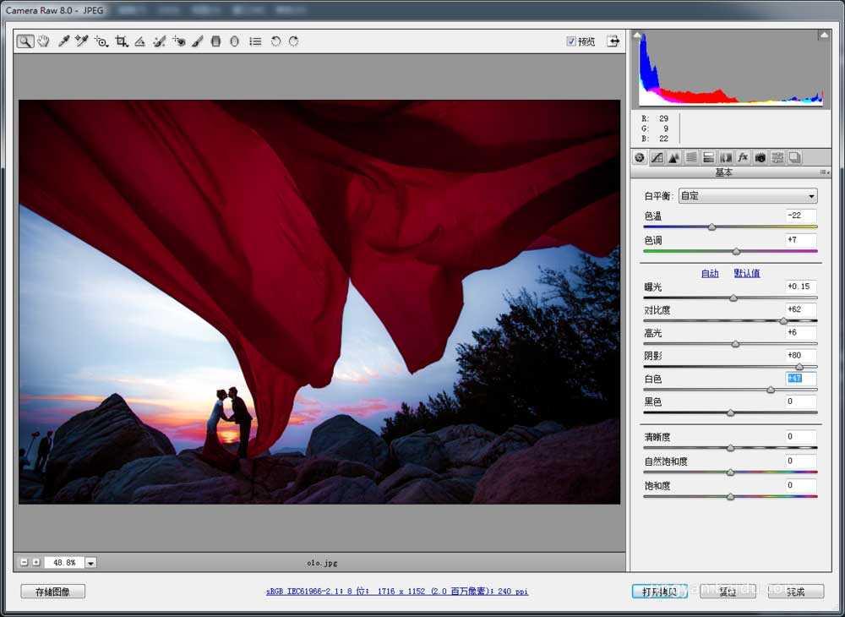Open the HSL/Grayscale panel tab

(691, 156)
